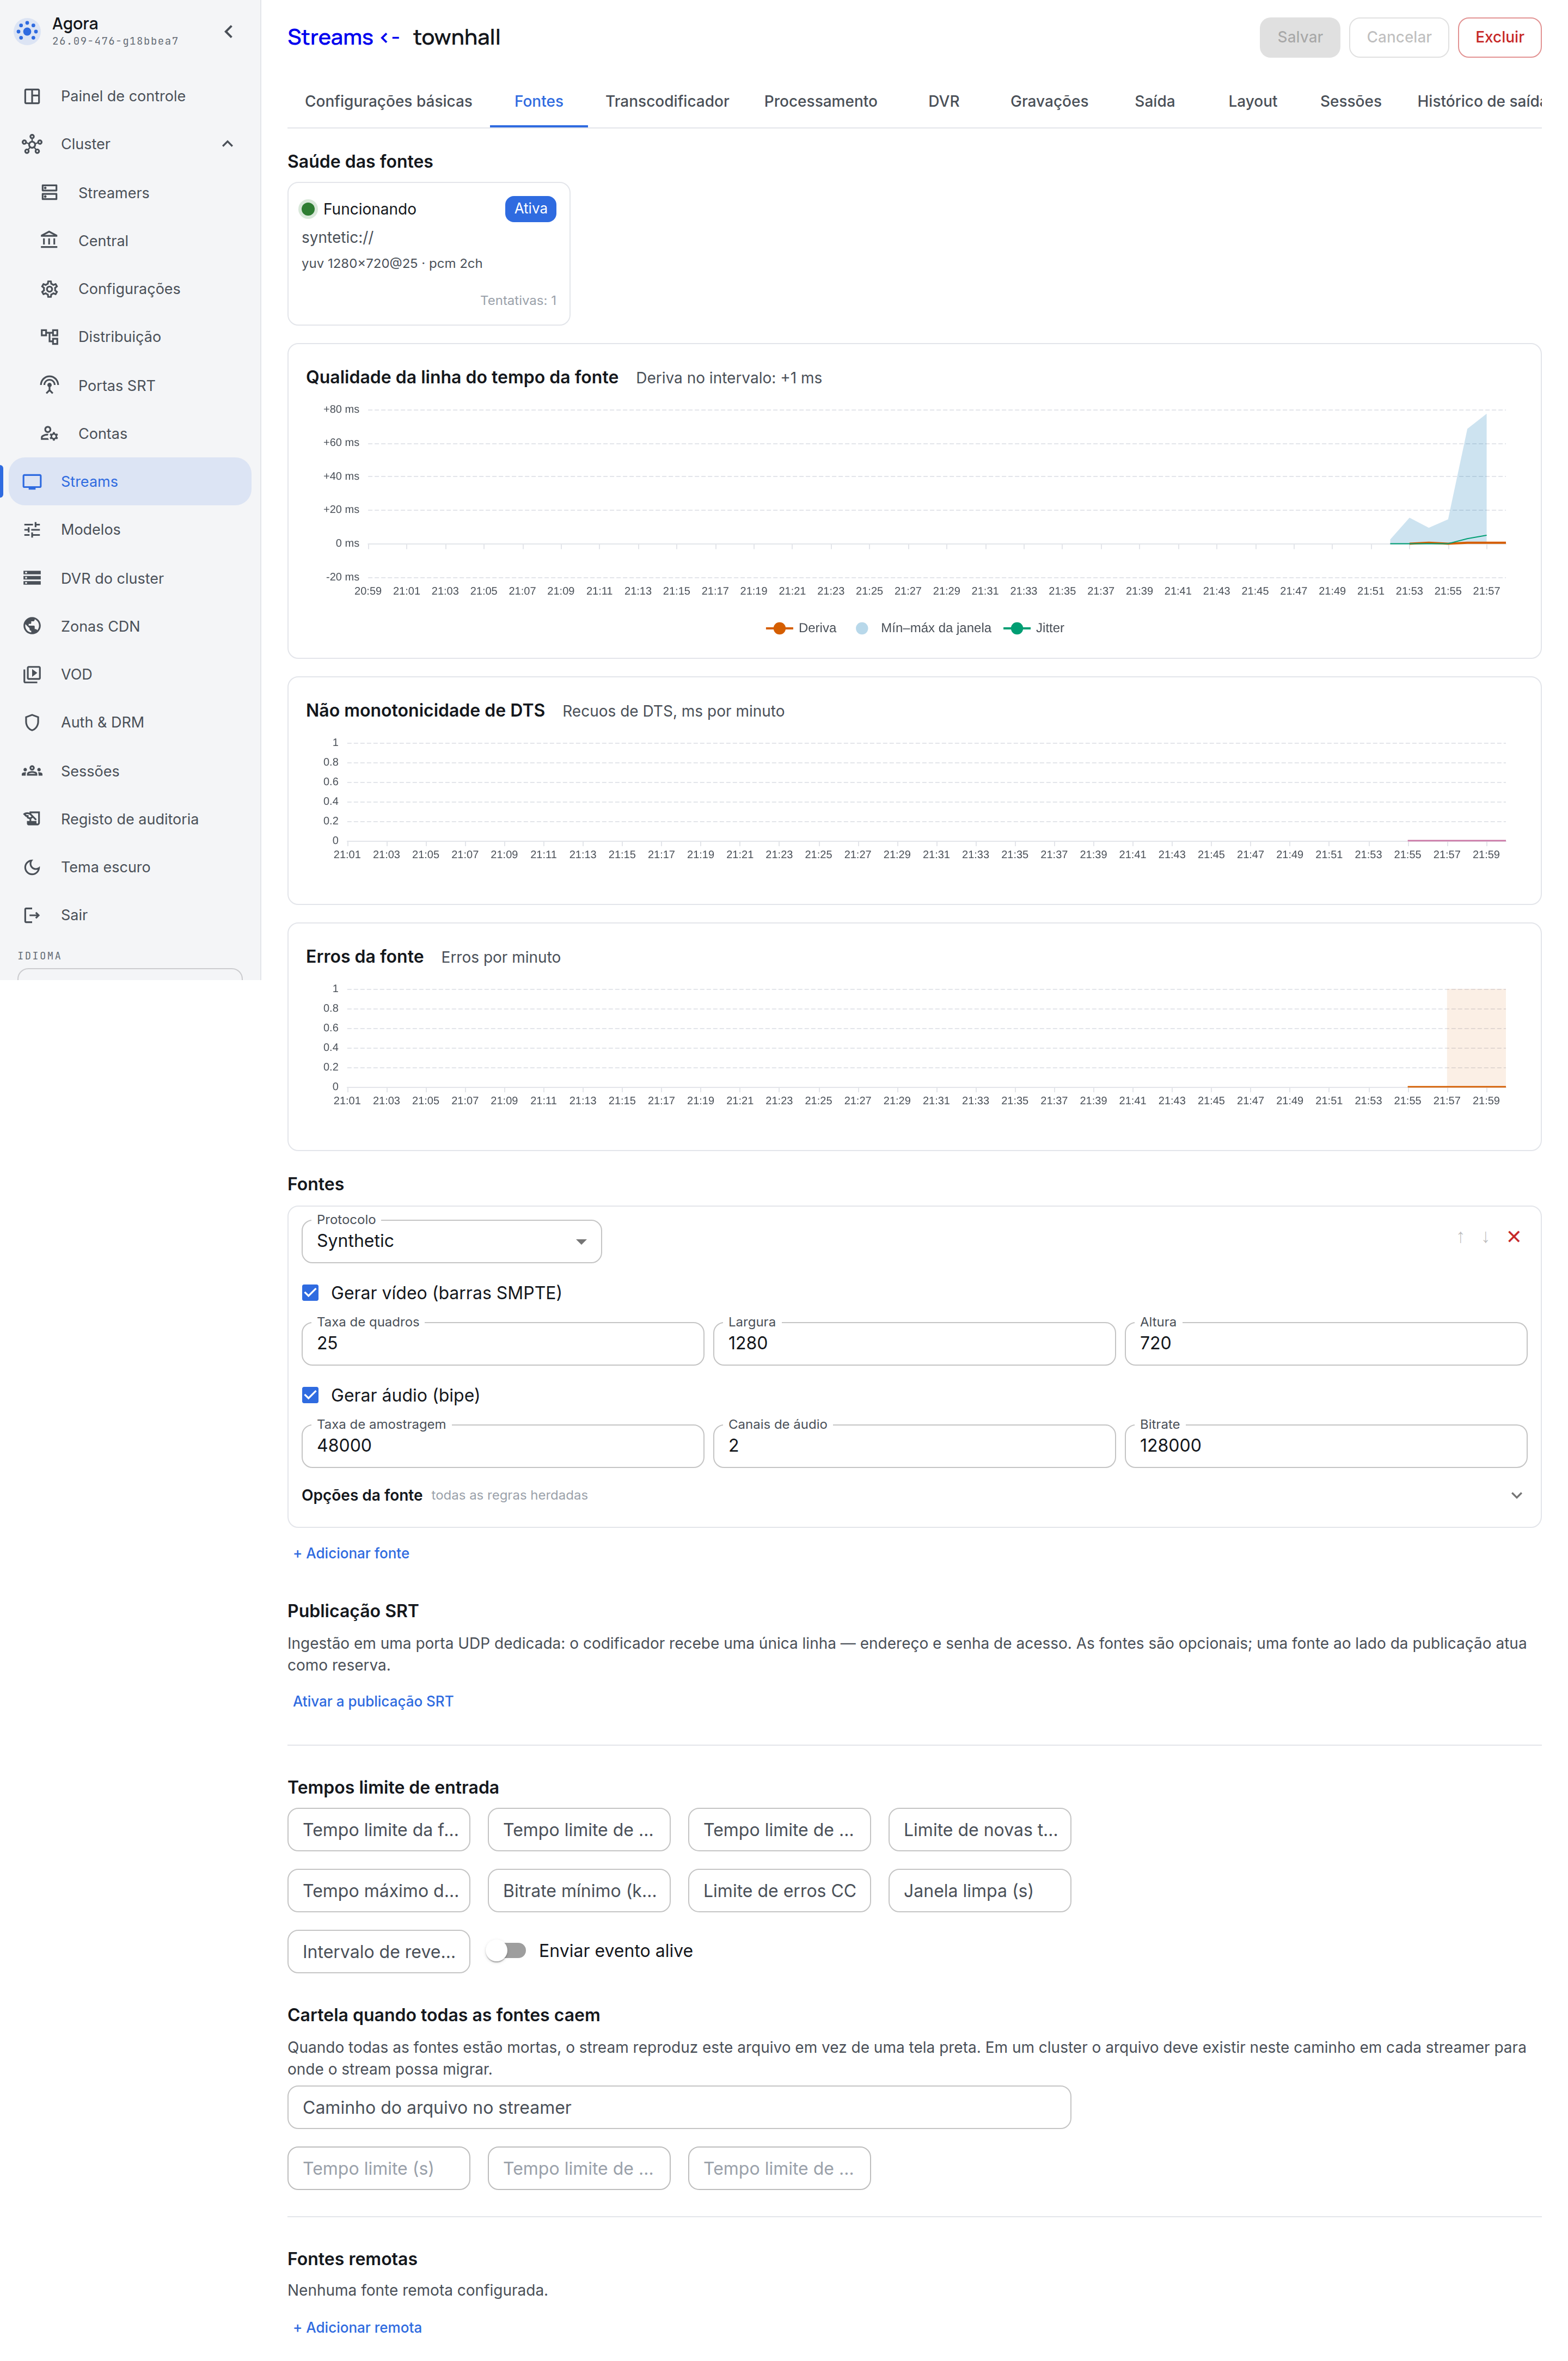Click the Excluir button
1568x2361 pixels.
[1499, 37]
